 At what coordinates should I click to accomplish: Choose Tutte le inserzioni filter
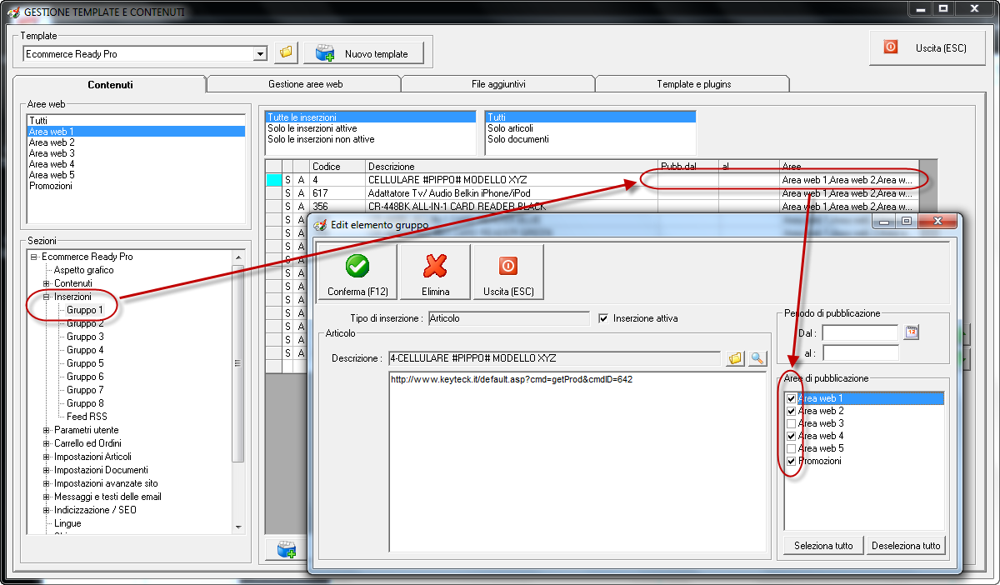pos(370,117)
